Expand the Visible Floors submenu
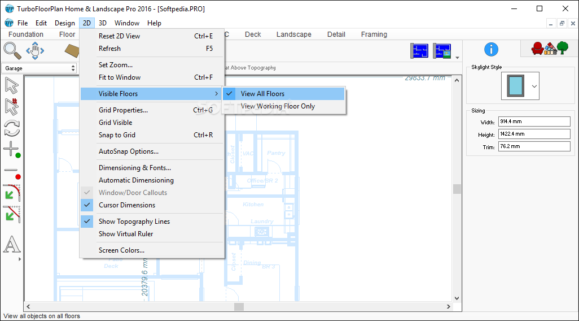Image resolution: width=579 pixels, height=321 pixels. (x=152, y=94)
